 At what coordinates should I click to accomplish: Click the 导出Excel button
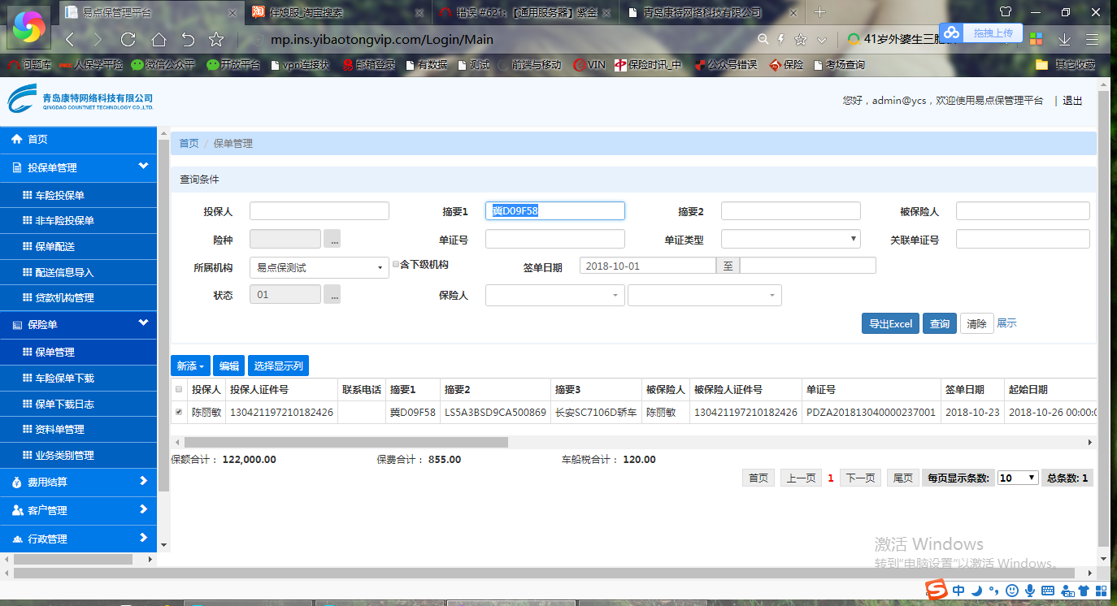tap(890, 323)
